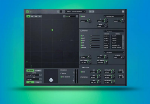150x104 pixels.
Task: Click the Z position knob
Action: tap(122, 21)
